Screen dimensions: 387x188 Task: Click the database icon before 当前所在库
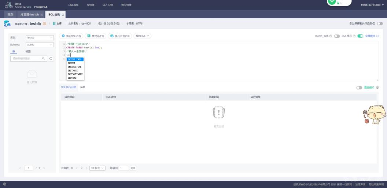pos(7,24)
